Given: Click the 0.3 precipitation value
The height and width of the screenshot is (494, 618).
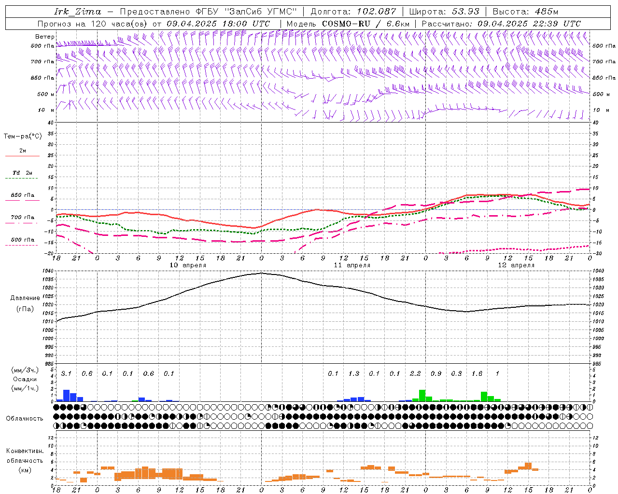Looking at the screenshot, I should [x=456, y=374].
